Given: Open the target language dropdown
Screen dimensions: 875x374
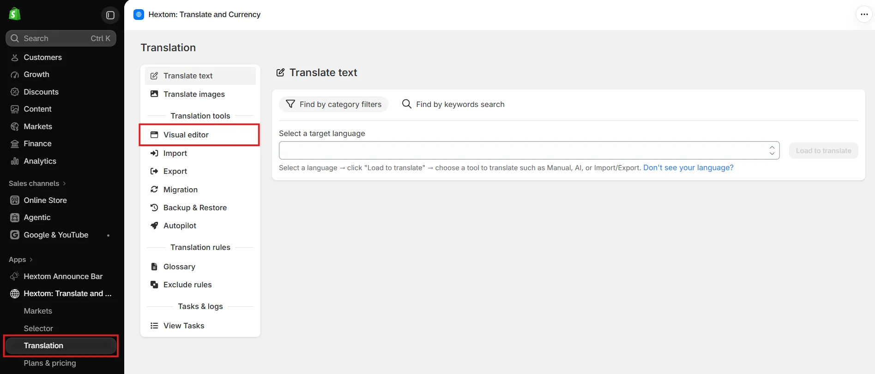Looking at the screenshot, I should [x=529, y=150].
